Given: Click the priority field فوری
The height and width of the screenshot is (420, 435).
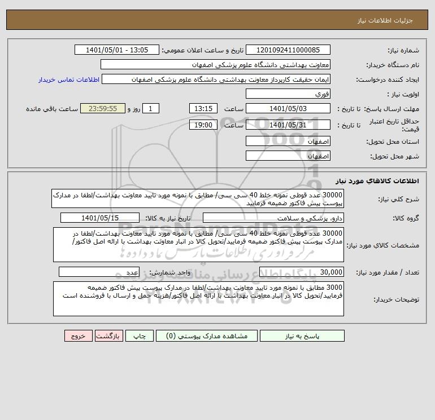Looking at the screenshot, I should (x=288, y=94).
